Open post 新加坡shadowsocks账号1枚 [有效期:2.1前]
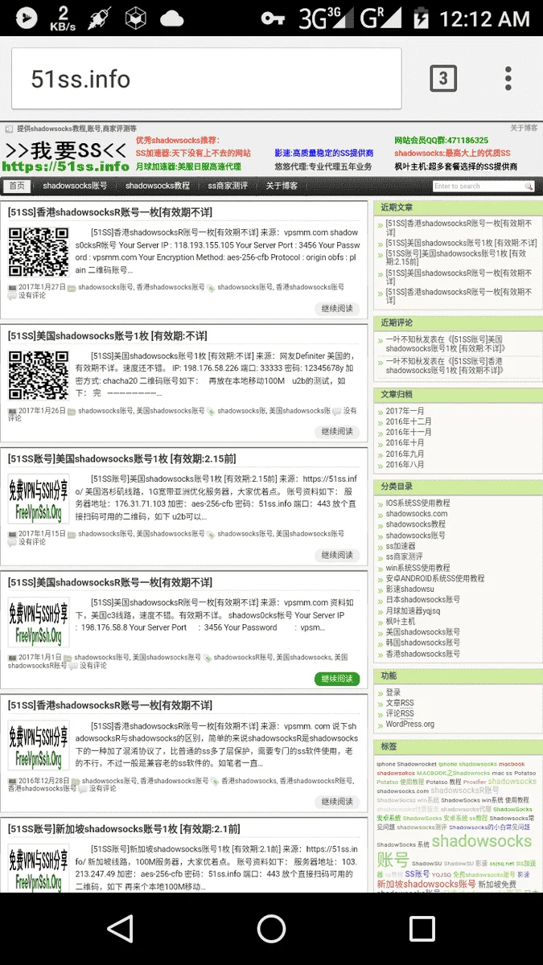This screenshot has width=543, height=965. click(x=124, y=828)
